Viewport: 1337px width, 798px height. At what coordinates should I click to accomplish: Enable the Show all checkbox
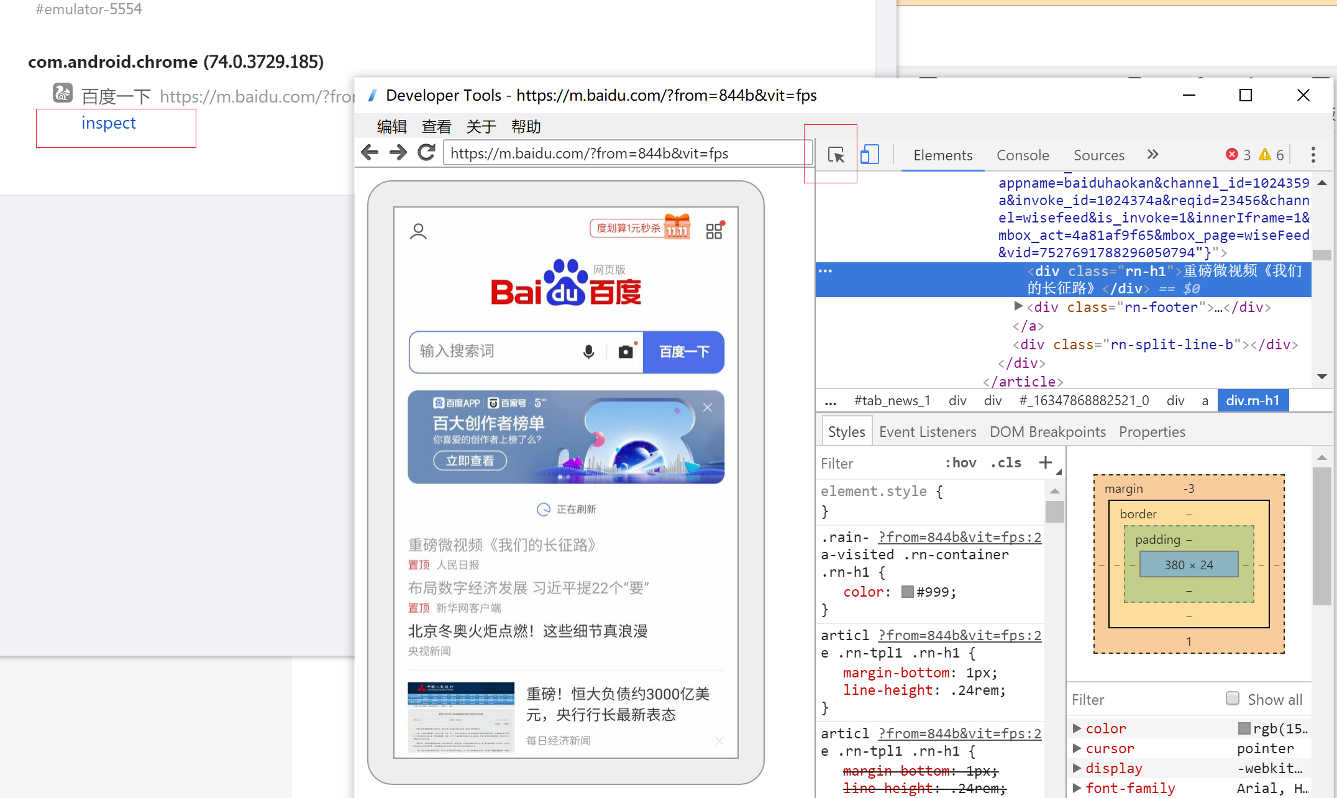click(1232, 699)
